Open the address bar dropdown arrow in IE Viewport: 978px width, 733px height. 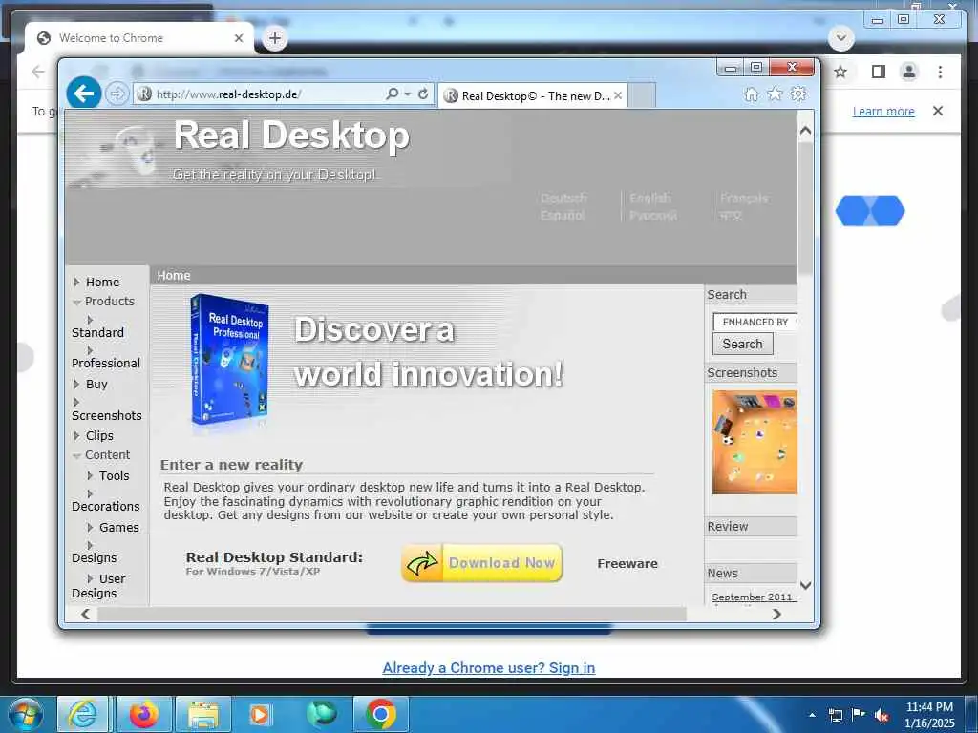point(407,94)
